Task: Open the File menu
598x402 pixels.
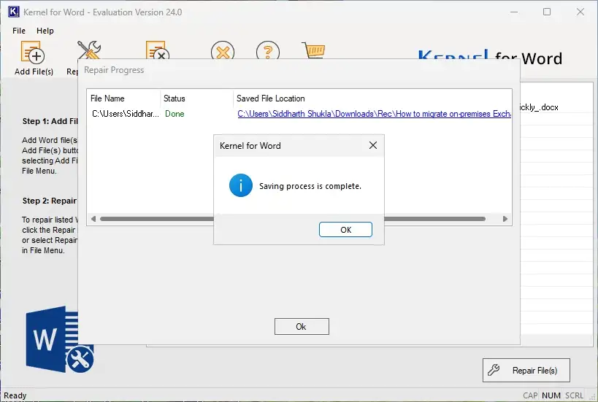Action: [19, 31]
